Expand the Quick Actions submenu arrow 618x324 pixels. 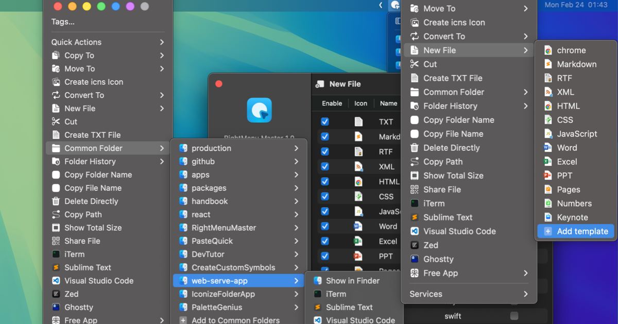tap(162, 42)
